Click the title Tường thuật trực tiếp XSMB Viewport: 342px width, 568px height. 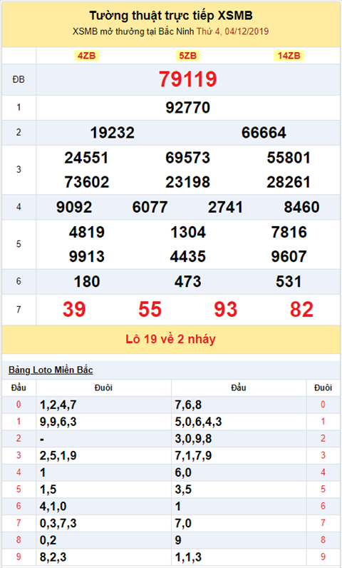[x=170, y=16]
